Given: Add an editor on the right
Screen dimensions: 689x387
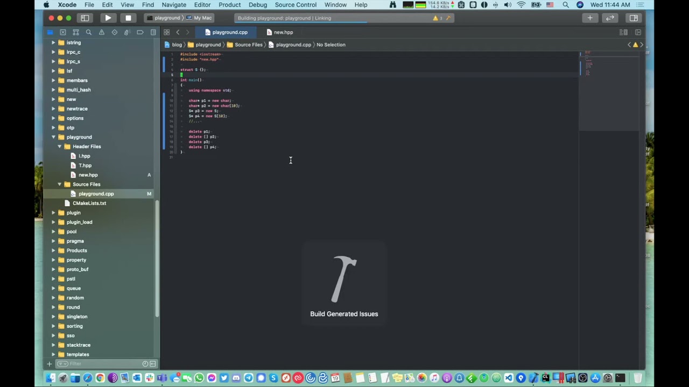Looking at the screenshot, I should tap(638, 32).
